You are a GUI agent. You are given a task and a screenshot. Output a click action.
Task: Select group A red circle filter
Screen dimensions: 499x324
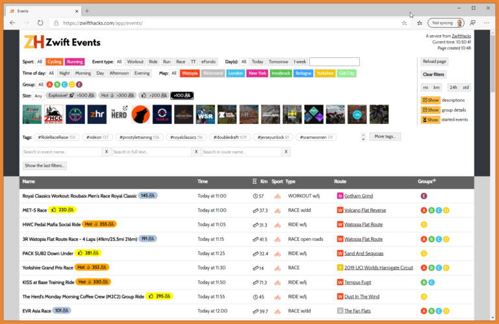click(x=49, y=84)
